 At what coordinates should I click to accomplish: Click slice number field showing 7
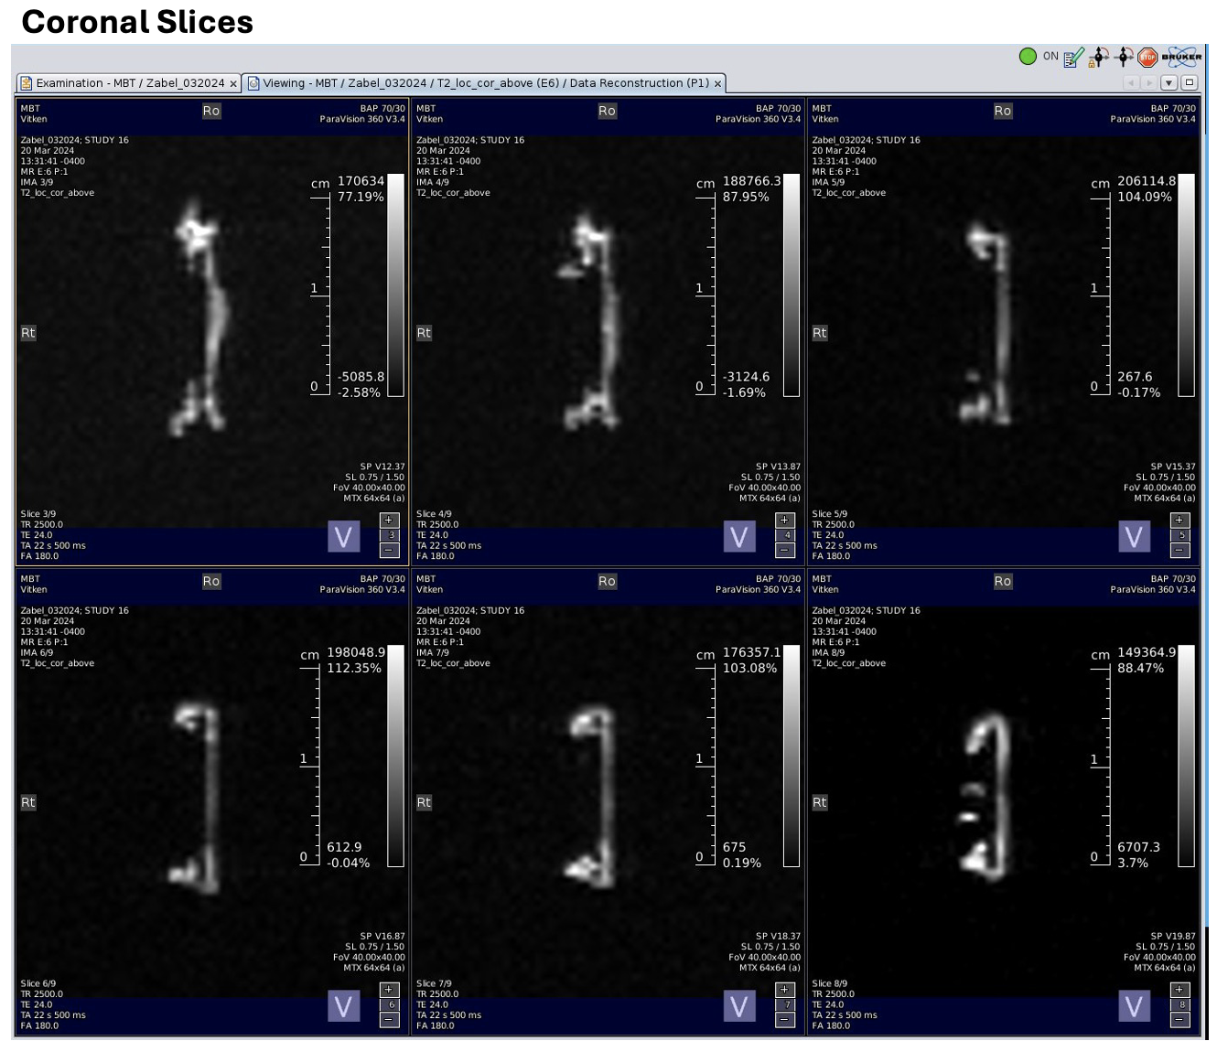[785, 1004]
